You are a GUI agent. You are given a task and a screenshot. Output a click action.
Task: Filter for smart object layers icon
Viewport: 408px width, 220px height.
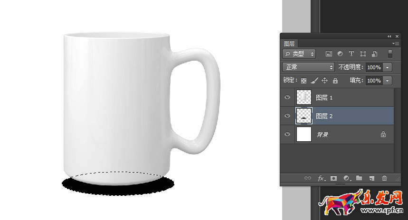[x=374, y=54]
